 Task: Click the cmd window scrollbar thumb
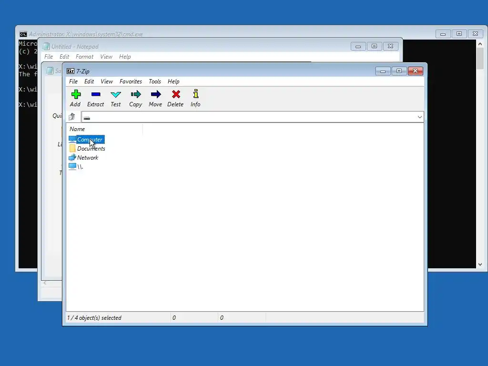coord(480,59)
